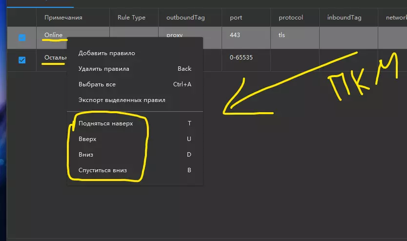
Task: Click the 'outboundTag' column header
Action: (x=185, y=18)
